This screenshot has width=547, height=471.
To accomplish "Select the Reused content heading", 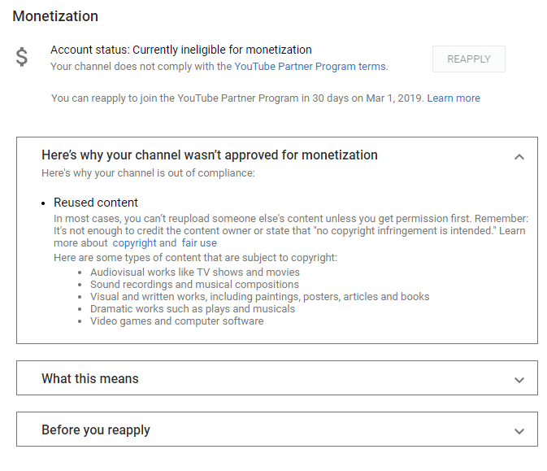I will point(96,203).
